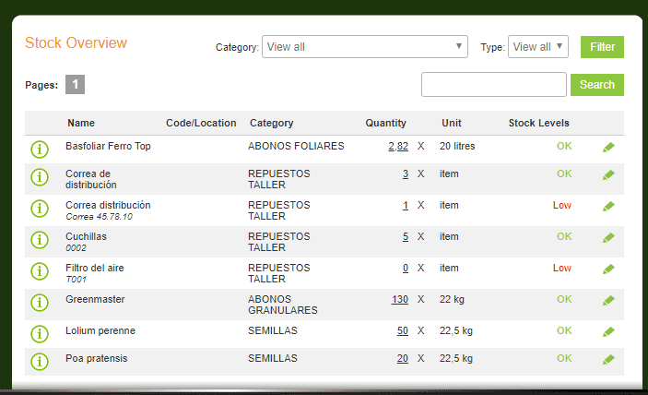This screenshot has height=395, width=648.
Task: Show info for Cuchillas item
Action: (40, 240)
